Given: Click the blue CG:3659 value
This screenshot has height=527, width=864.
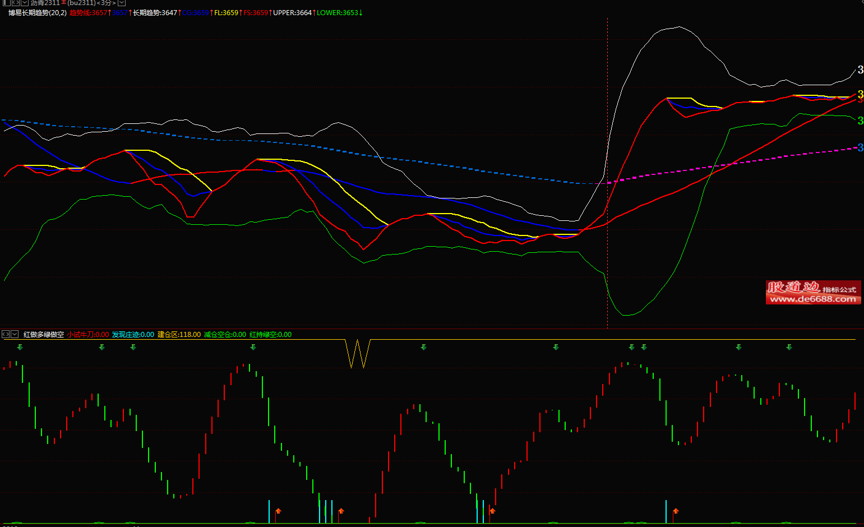Looking at the screenshot, I should click(x=195, y=12).
